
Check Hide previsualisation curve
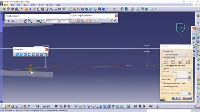pos(162,83)
